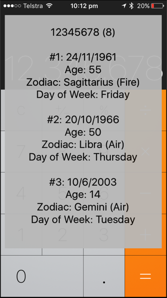Tap the C clear key

(x=21, y=110)
